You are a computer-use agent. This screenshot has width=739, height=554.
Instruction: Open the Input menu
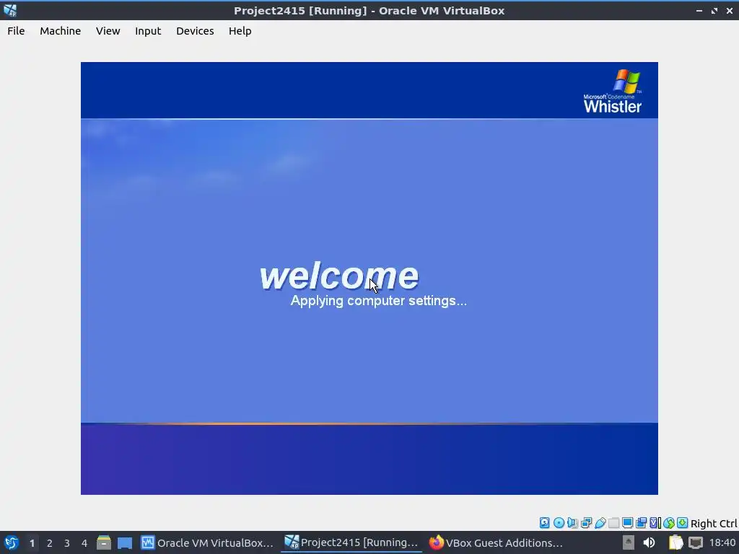(x=148, y=31)
